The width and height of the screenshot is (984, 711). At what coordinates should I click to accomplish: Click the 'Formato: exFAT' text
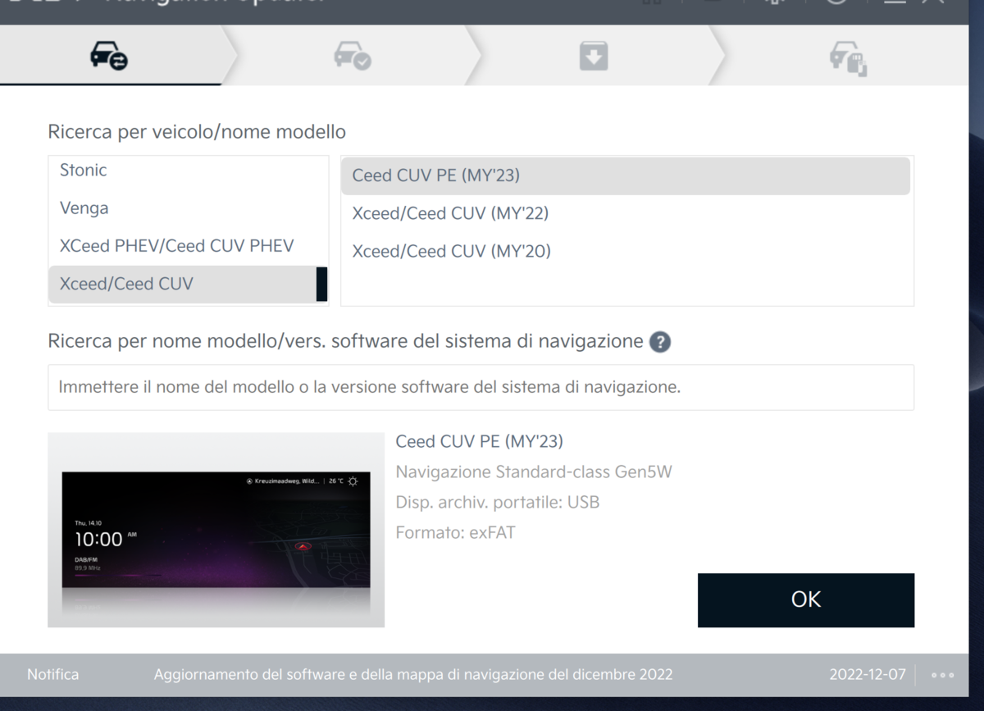[455, 532]
